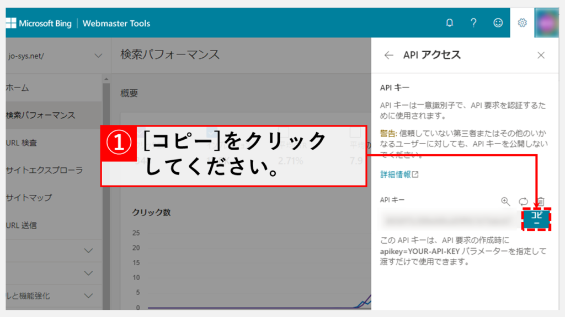Regenerate the API key with refresh icon
565x317 pixels.
[x=523, y=201]
